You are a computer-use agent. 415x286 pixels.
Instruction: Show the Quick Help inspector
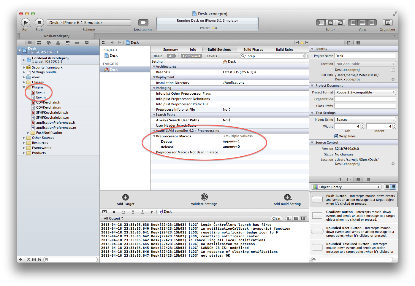click(x=358, y=43)
